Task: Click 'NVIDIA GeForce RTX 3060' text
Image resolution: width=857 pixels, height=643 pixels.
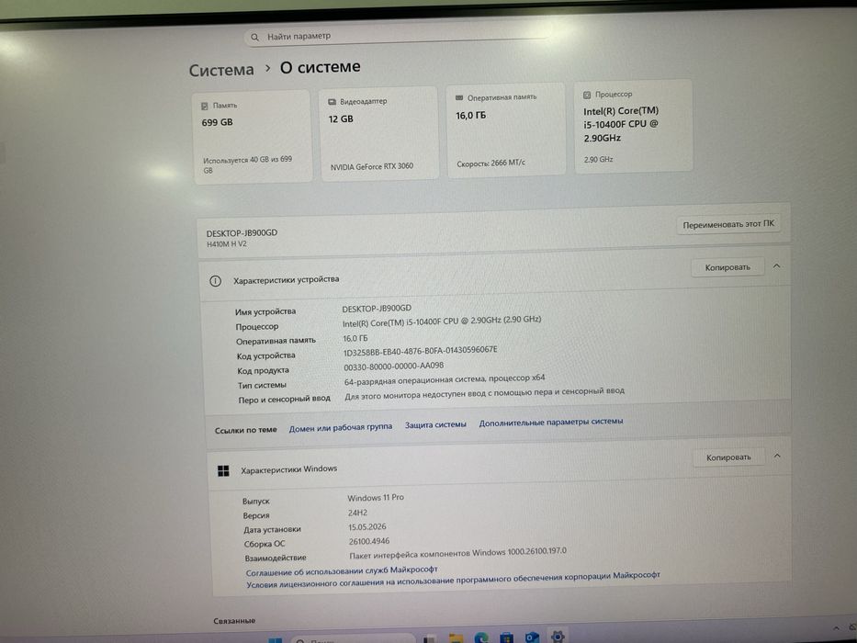Action: pos(372,167)
